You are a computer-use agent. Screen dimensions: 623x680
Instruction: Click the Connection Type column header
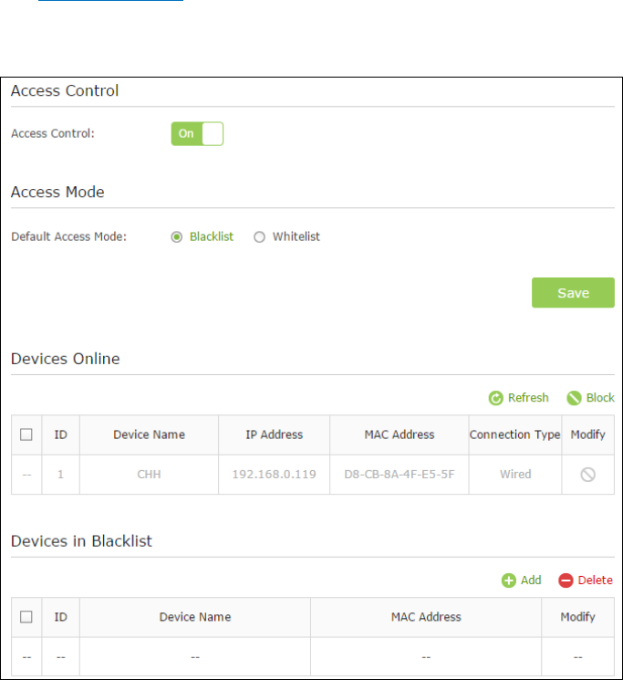click(x=514, y=434)
